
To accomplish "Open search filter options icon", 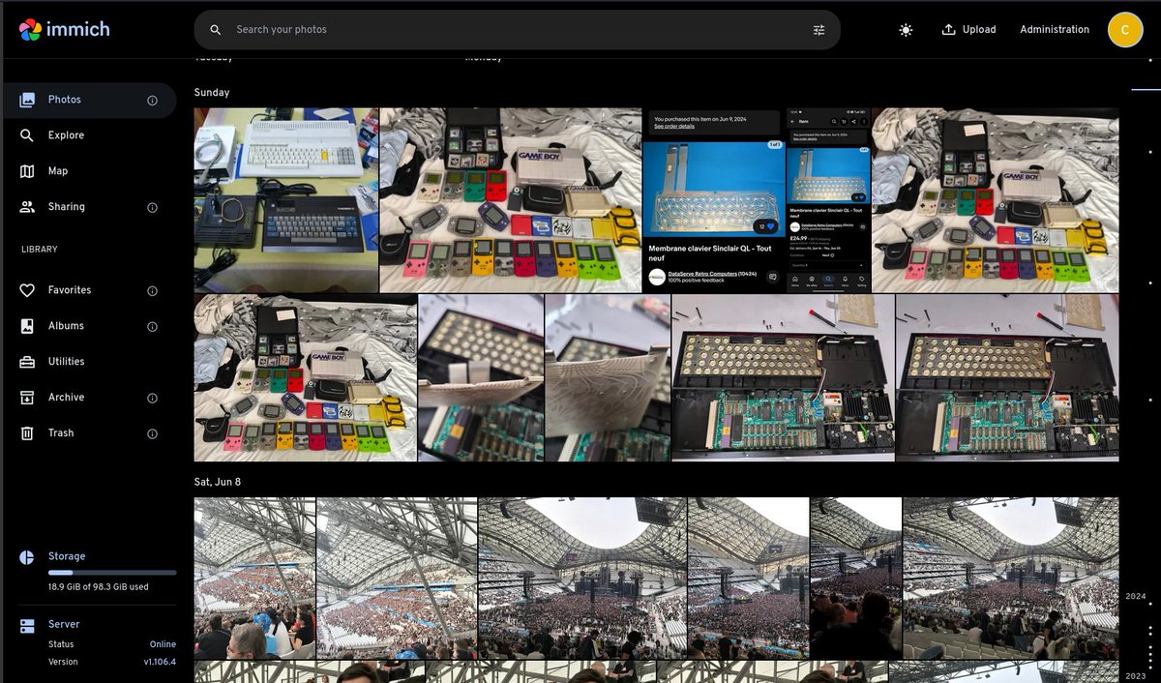I will coord(819,30).
